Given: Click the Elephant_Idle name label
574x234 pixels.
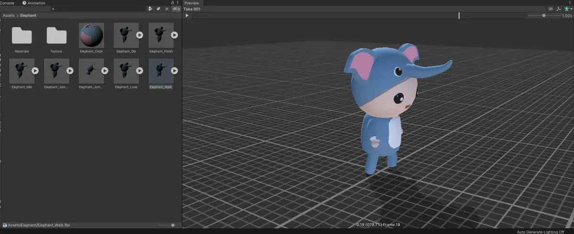Looking at the screenshot, I should [22, 87].
